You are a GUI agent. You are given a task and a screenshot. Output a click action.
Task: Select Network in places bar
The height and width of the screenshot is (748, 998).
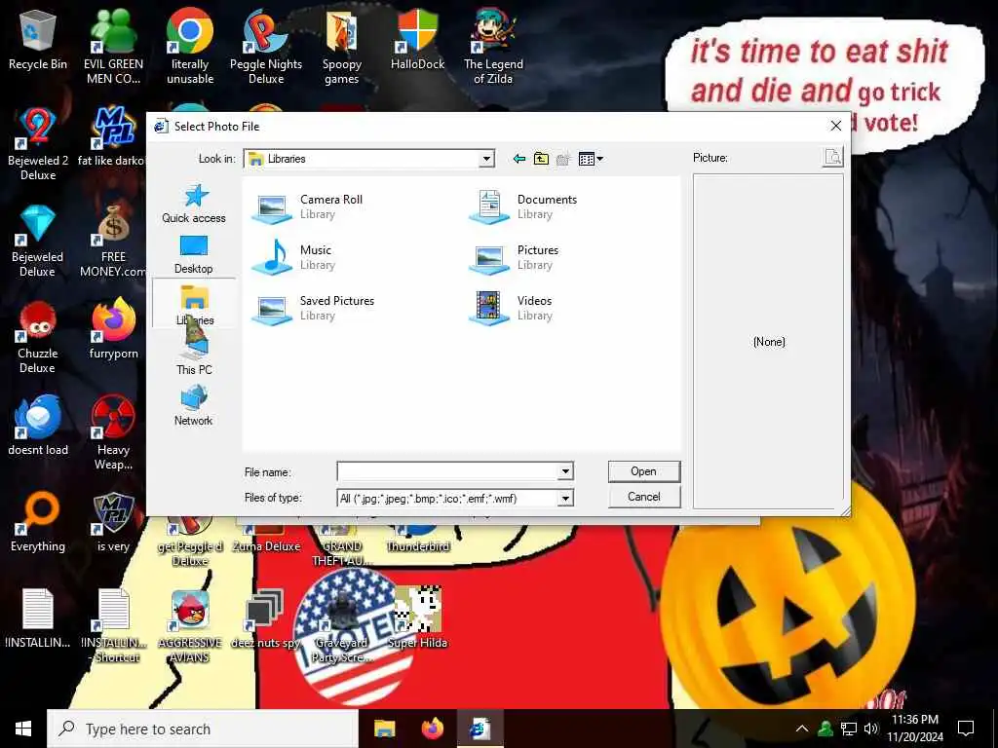click(194, 406)
